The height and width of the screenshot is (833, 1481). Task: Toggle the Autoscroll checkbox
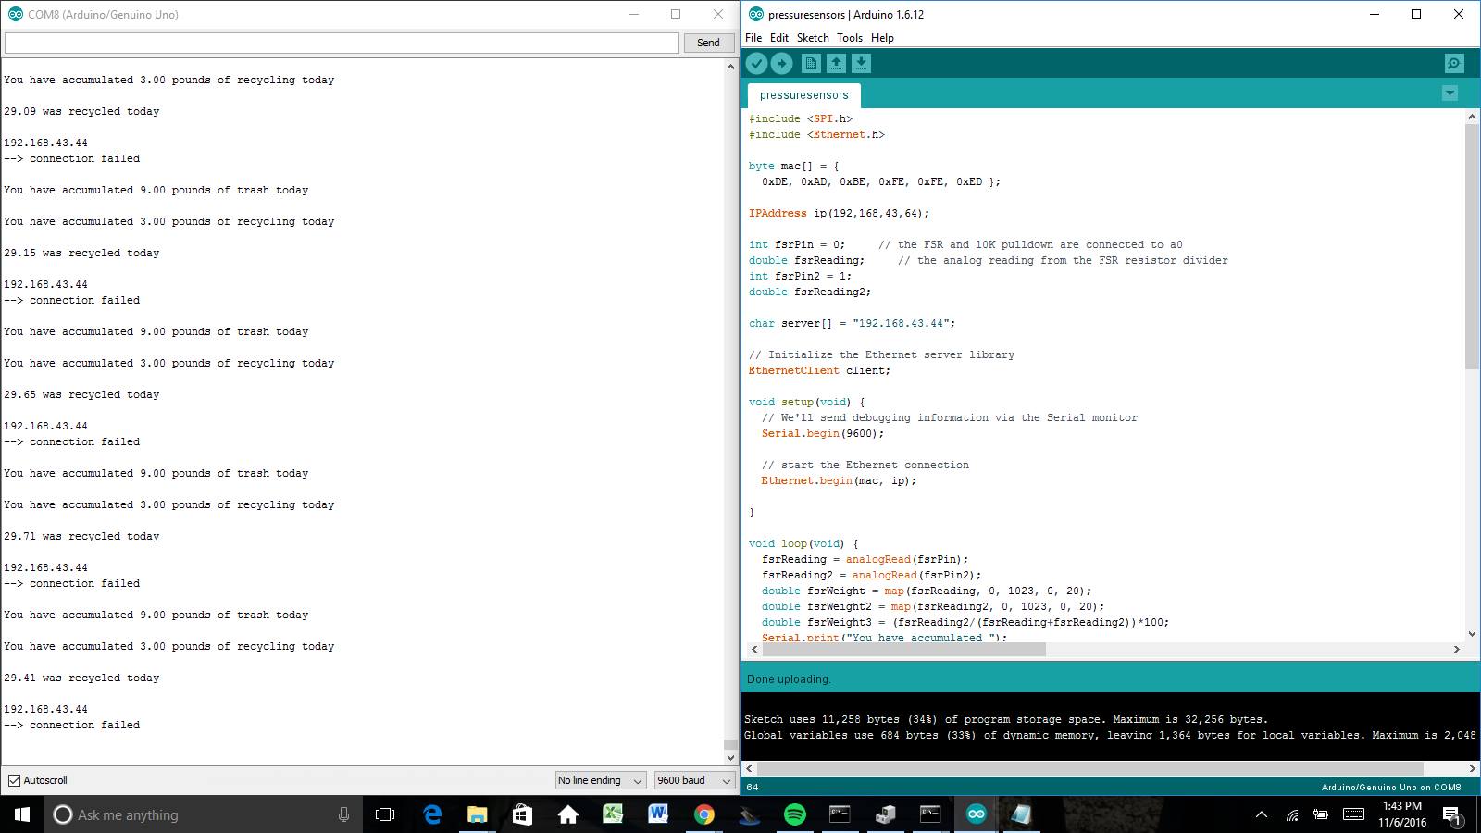(14, 780)
